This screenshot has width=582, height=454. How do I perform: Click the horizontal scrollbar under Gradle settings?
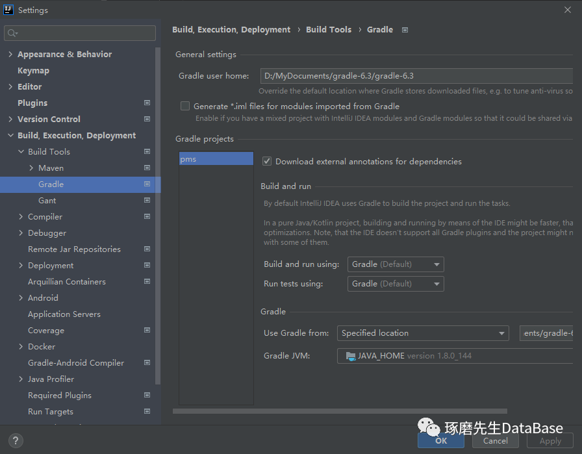pyautogui.click(x=340, y=411)
